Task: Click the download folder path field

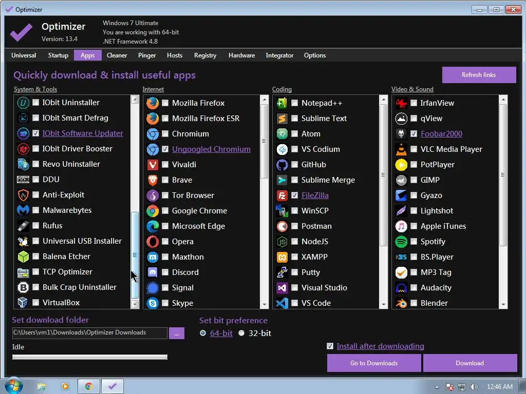Action: point(89,332)
